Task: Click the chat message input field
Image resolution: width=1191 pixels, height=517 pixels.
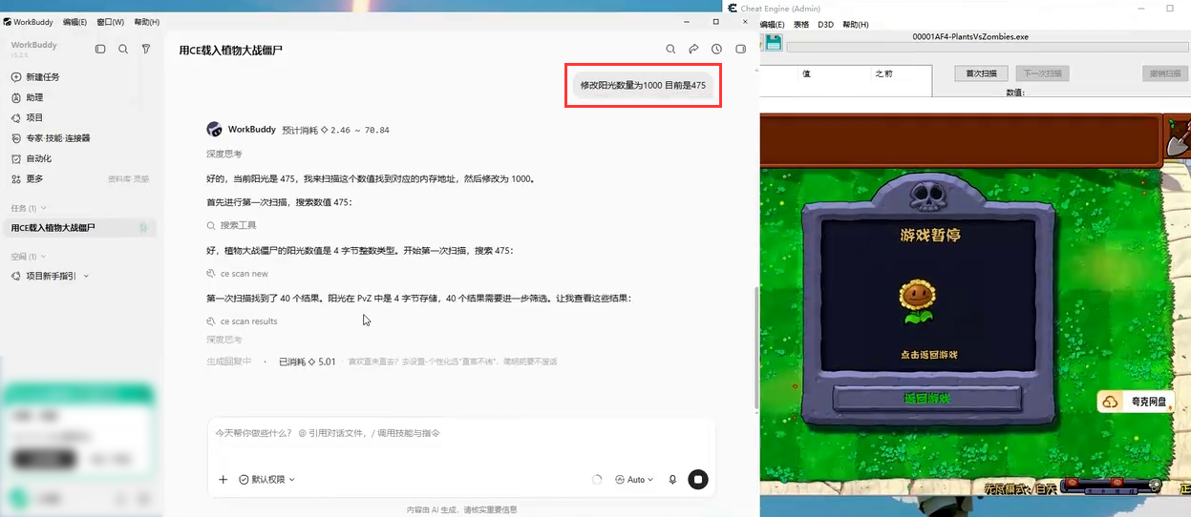Action: [461, 433]
